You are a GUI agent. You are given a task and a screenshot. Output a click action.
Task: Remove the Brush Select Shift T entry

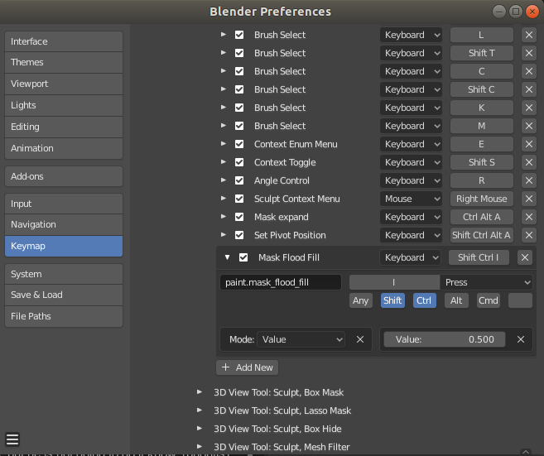tap(529, 53)
